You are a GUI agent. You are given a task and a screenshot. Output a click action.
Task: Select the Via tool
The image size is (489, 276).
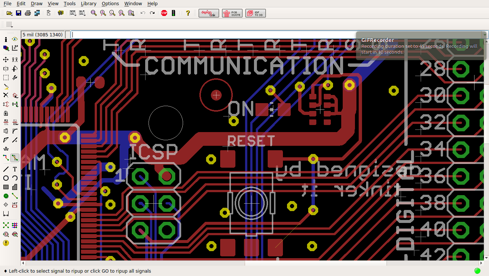click(x=6, y=196)
